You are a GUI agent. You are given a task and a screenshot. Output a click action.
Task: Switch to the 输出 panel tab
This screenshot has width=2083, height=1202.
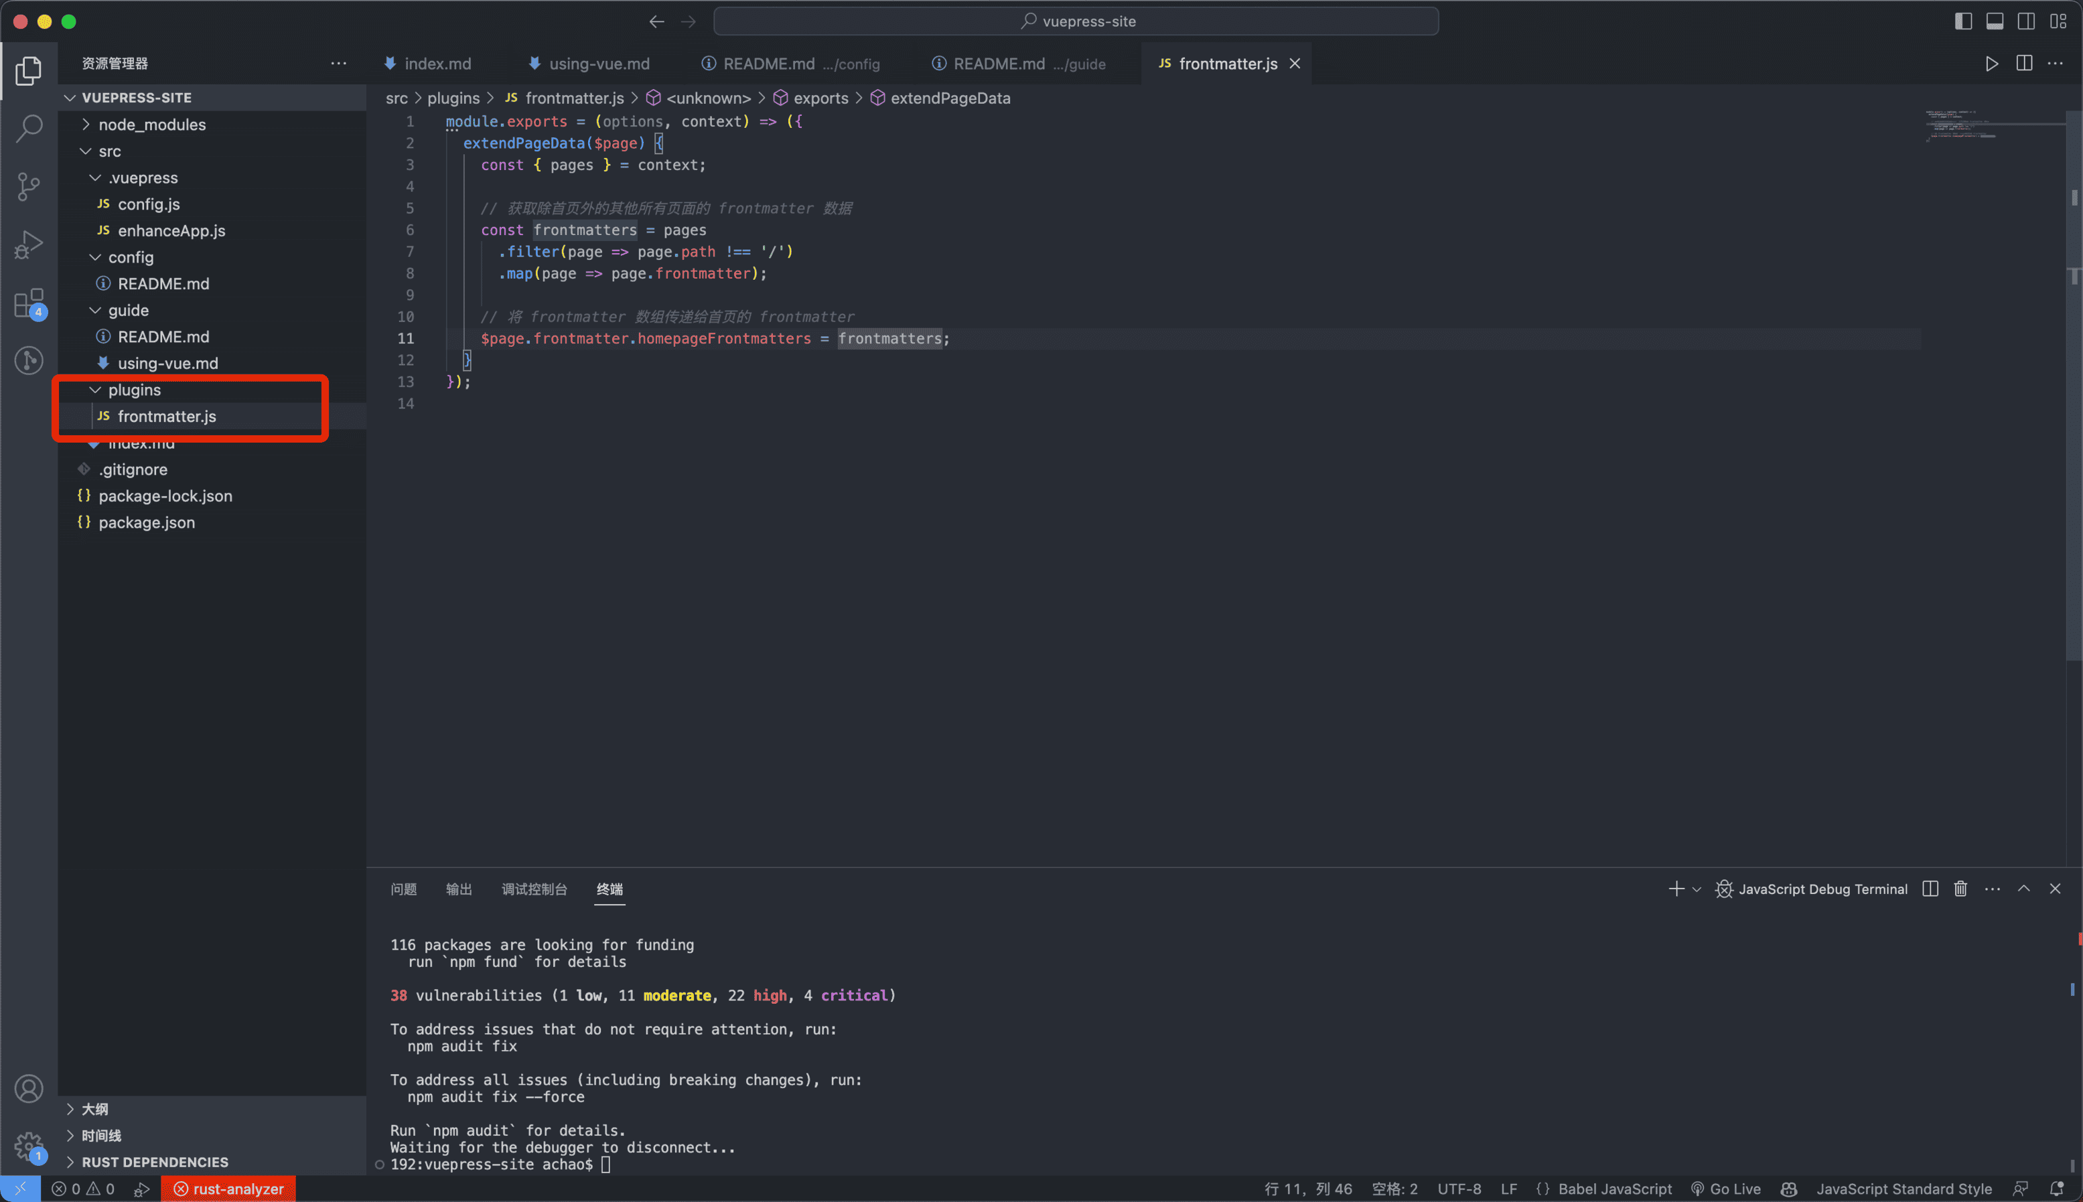pos(458,889)
